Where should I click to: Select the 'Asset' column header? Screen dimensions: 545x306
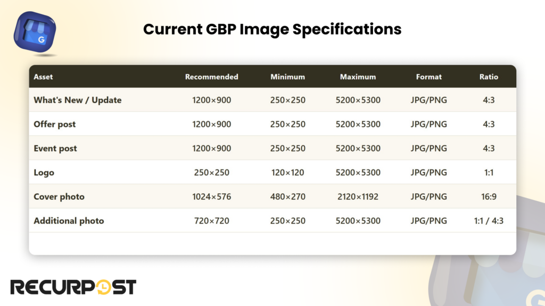[x=43, y=76]
